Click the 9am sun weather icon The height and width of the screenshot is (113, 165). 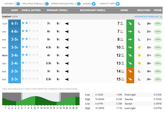click(x=139, y=47)
